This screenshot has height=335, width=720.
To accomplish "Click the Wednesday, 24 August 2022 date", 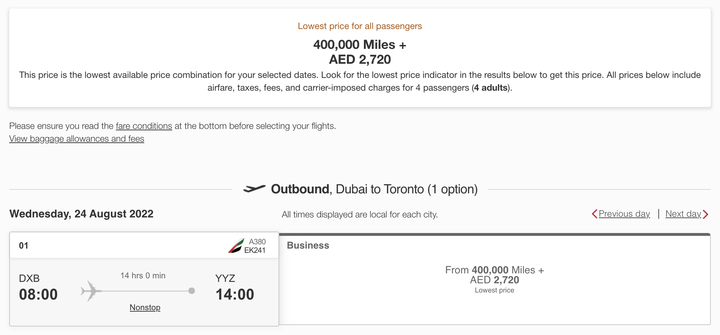I will click(81, 214).
